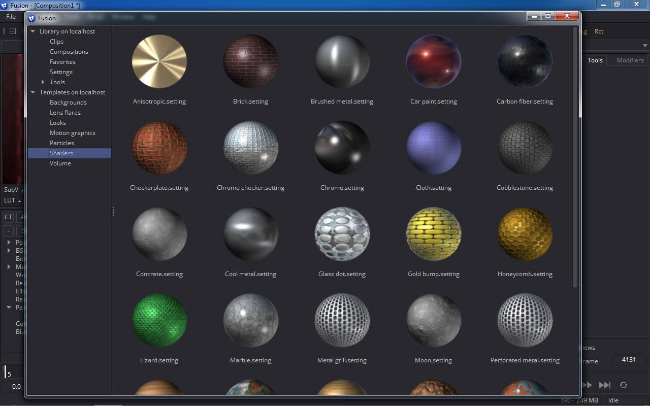Open the Volume templates category
This screenshot has height=406, width=650.
(x=60, y=163)
